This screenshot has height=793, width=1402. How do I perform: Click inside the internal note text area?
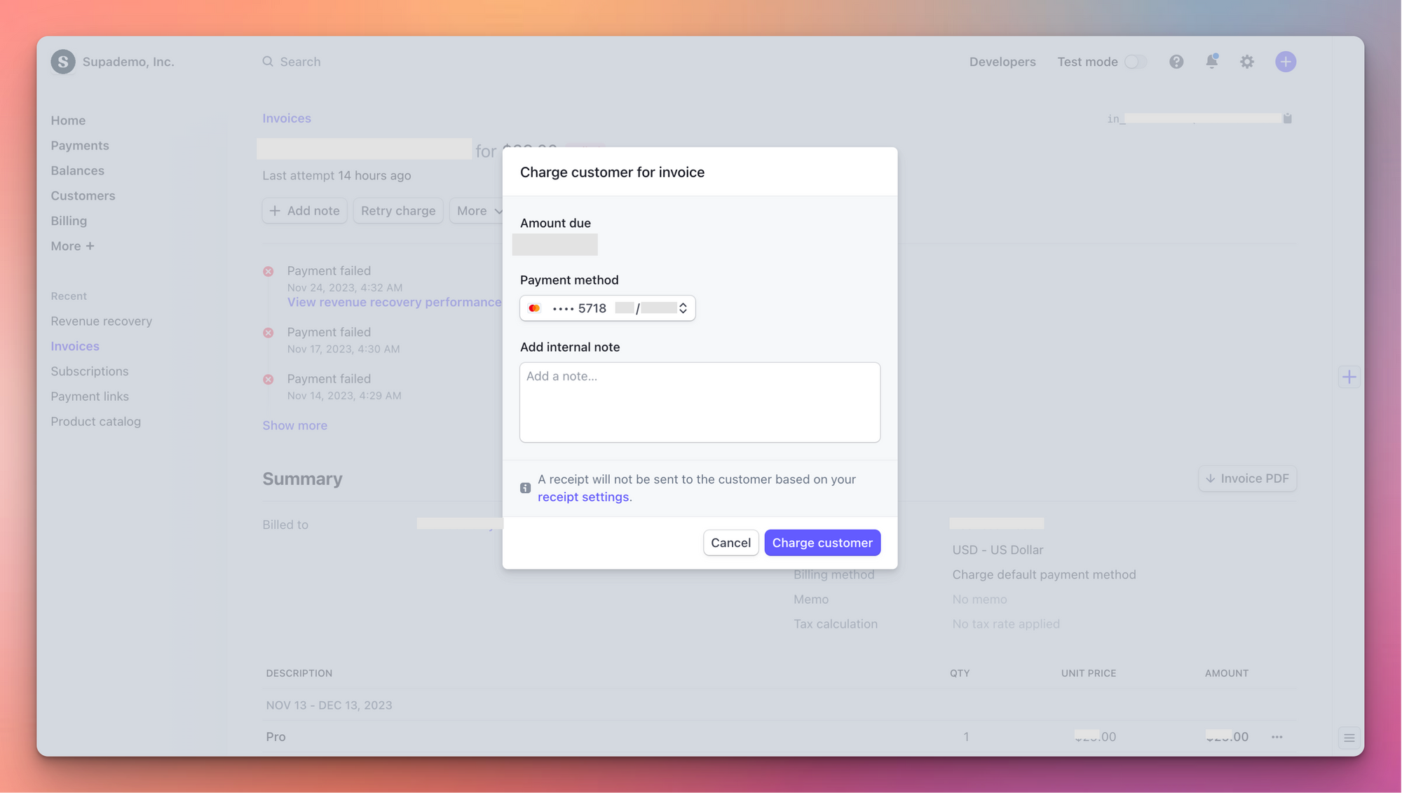click(x=699, y=402)
